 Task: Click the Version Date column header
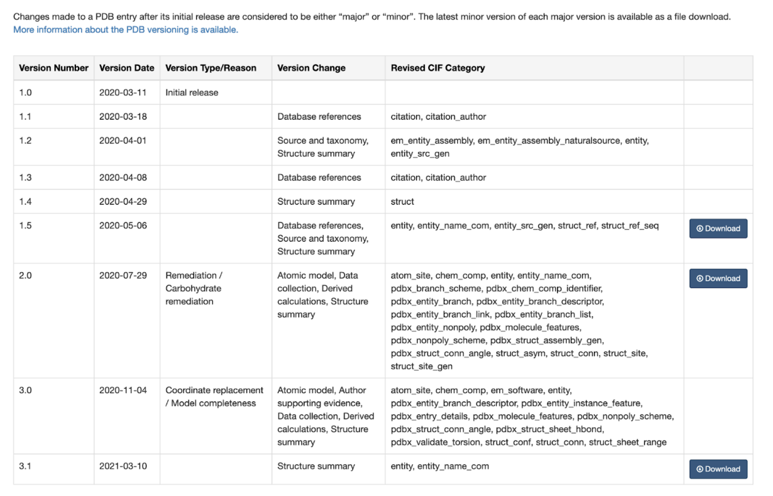pos(127,68)
